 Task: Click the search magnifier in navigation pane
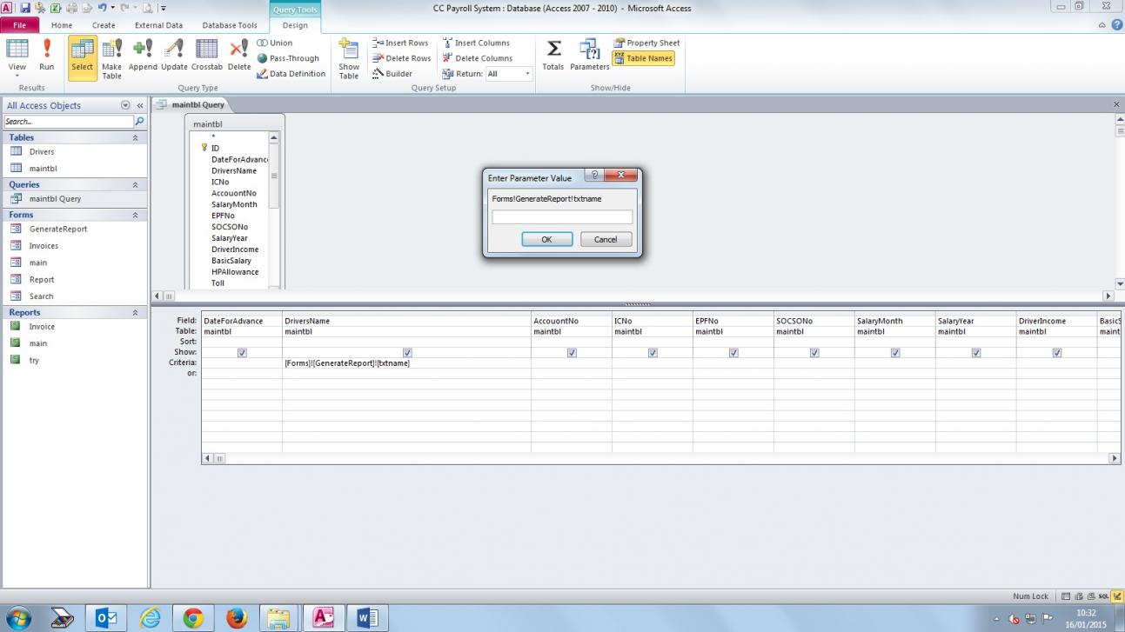139,122
